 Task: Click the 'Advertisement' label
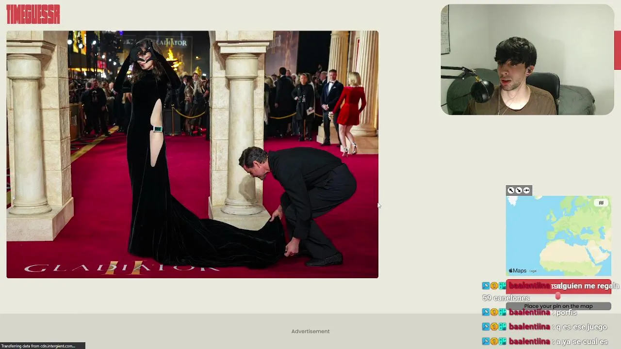[310, 331]
